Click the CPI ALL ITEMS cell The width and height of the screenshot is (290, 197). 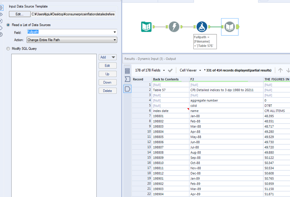point(277,111)
